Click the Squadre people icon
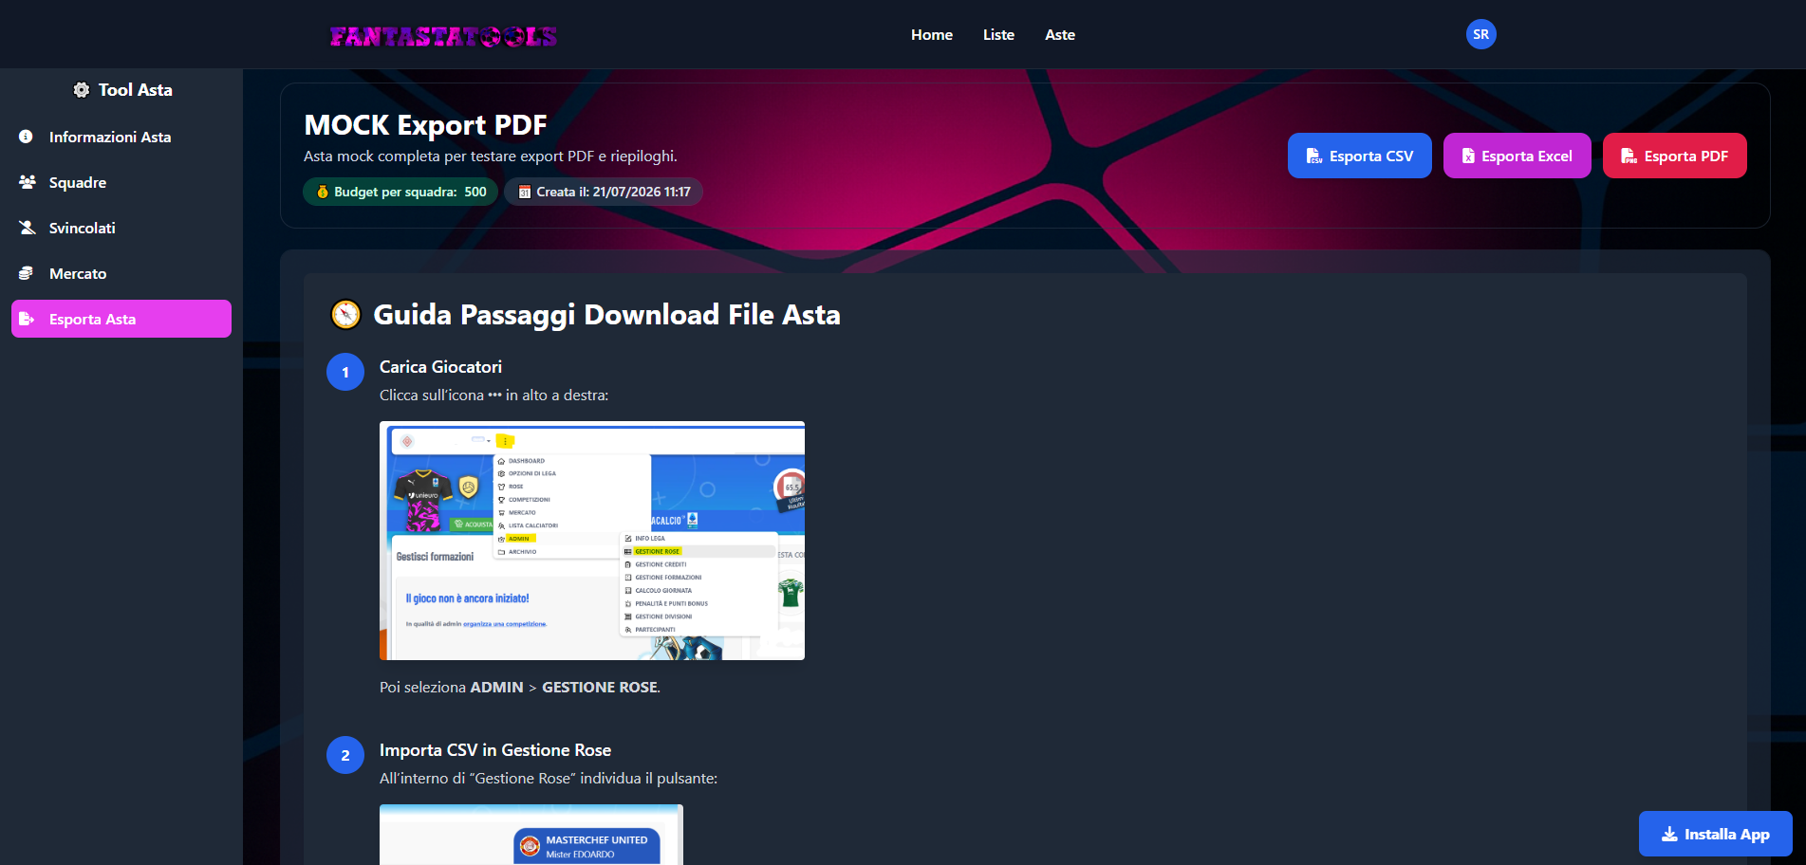 pyautogui.click(x=28, y=182)
